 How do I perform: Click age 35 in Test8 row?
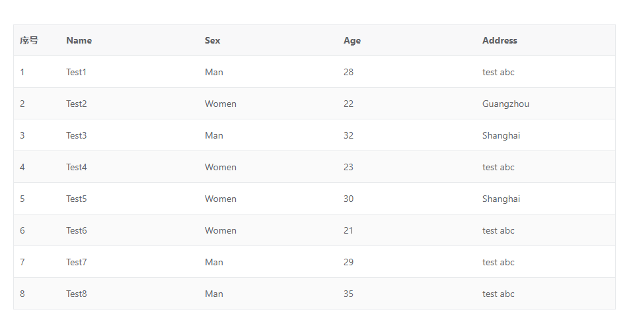[348, 294]
